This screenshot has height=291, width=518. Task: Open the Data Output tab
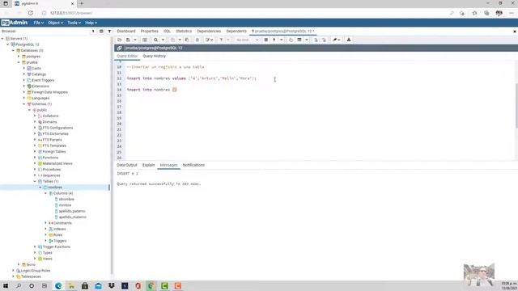click(x=127, y=165)
